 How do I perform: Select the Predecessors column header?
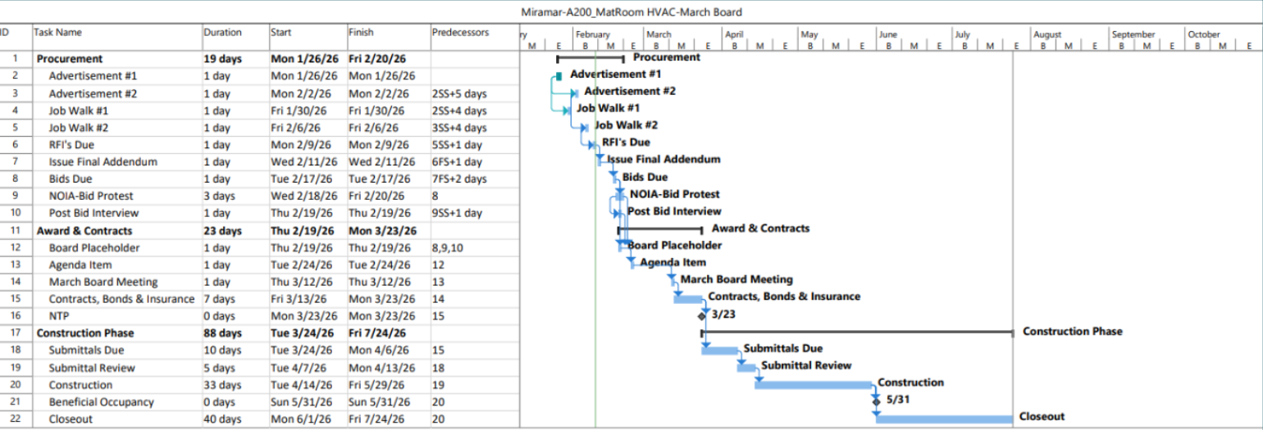pyautogui.click(x=460, y=33)
